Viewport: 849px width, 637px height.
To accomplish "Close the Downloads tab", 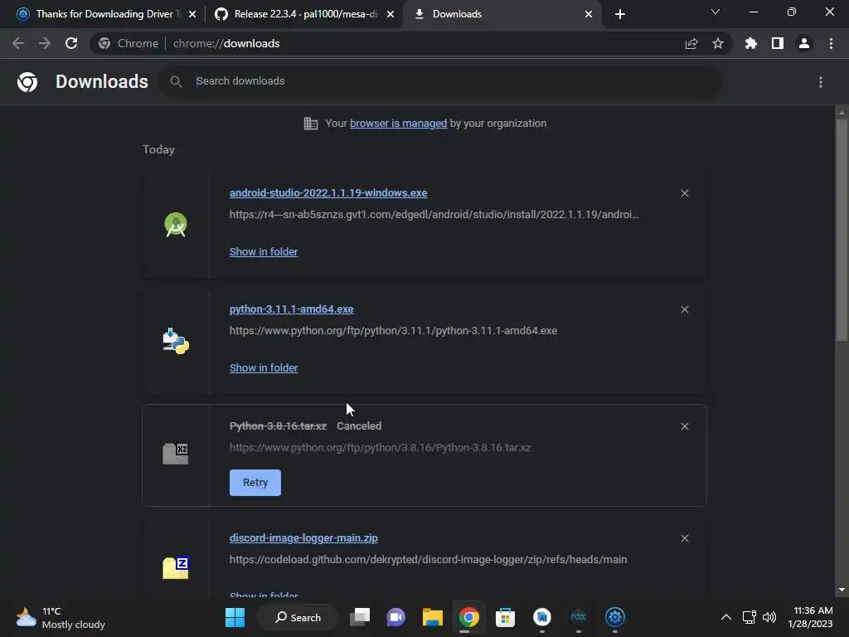I will click(x=589, y=14).
